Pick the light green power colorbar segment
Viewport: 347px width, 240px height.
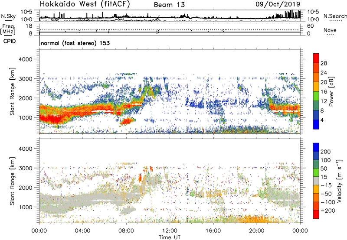pyautogui.click(x=316, y=96)
